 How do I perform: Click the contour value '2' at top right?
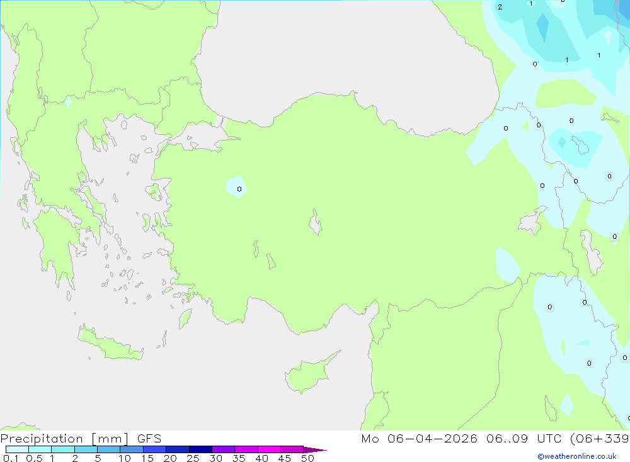coord(500,7)
